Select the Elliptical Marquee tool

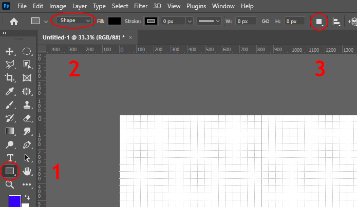27,51
